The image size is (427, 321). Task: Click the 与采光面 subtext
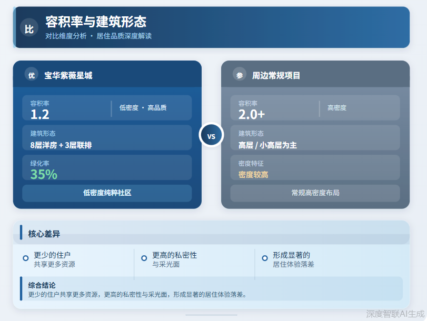pos(166,264)
